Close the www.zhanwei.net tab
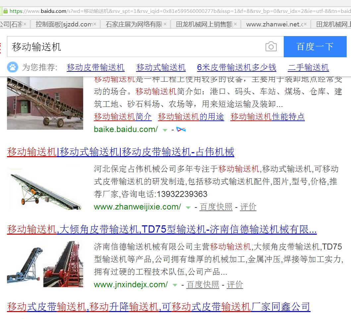This screenshot has height=319, width=351. point(305,24)
